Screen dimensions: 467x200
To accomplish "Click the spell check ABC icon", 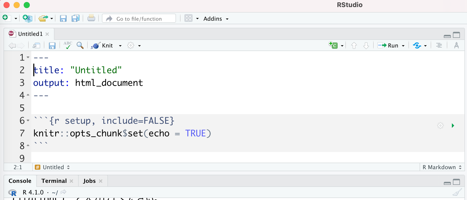I will (68, 45).
